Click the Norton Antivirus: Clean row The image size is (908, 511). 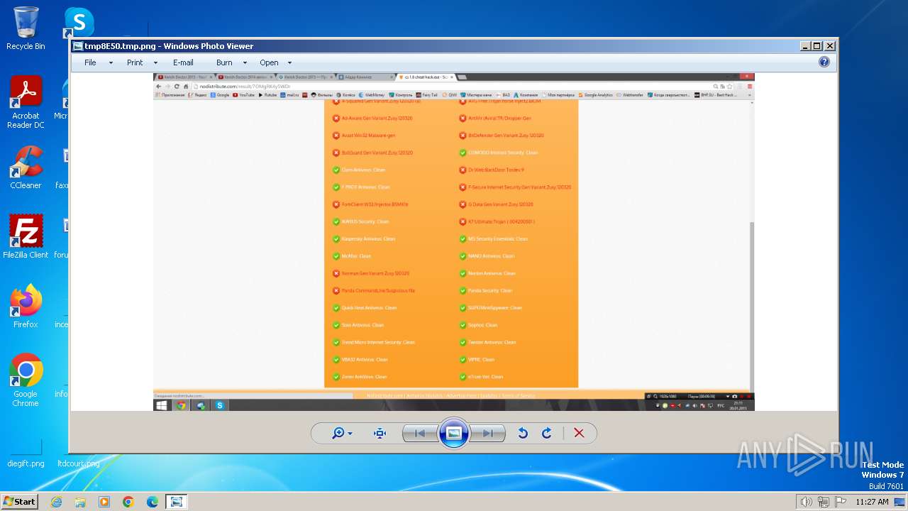(487, 273)
